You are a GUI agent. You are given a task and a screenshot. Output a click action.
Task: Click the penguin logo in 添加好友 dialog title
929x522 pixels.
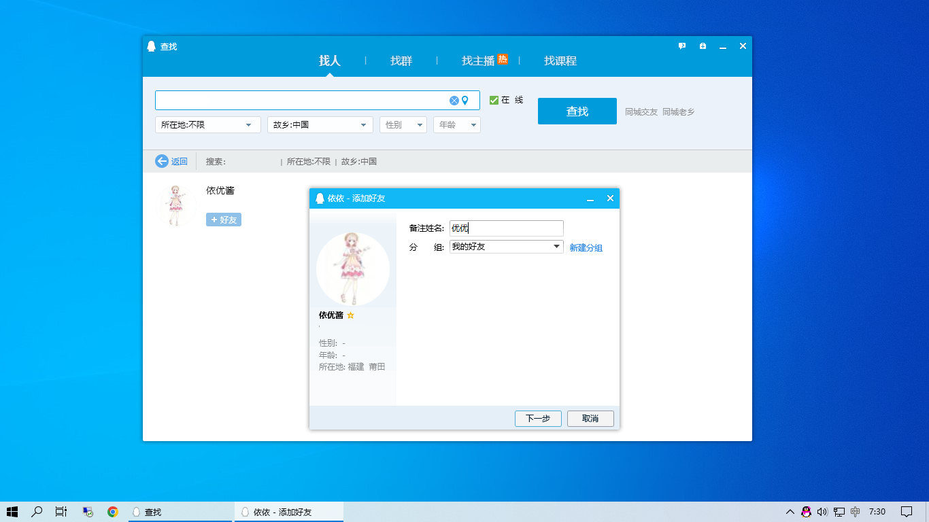[x=320, y=198]
